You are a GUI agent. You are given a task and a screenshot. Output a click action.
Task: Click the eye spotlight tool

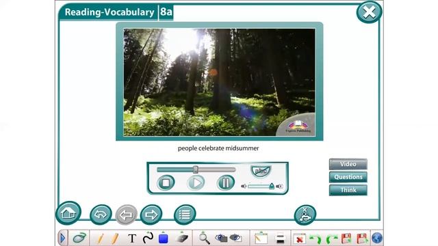point(235,238)
